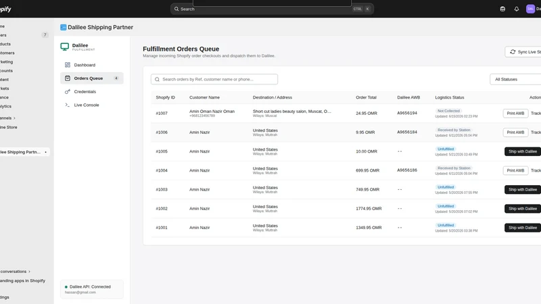541x304 pixels.
Task: Click the Customer Name column header
Action: (x=204, y=97)
